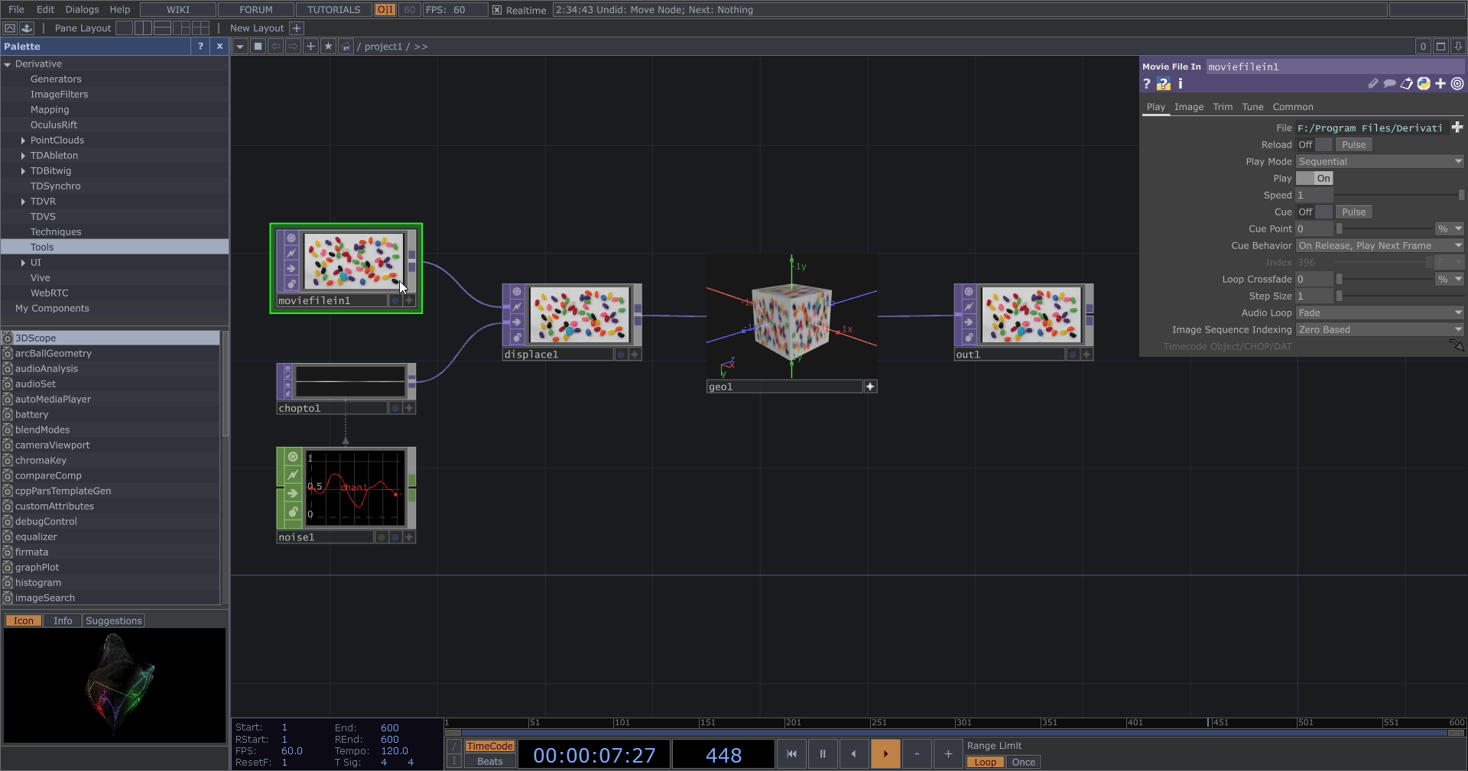Click the TUTORIALS button
The image size is (1468, 771).
(x=333, y=10)
